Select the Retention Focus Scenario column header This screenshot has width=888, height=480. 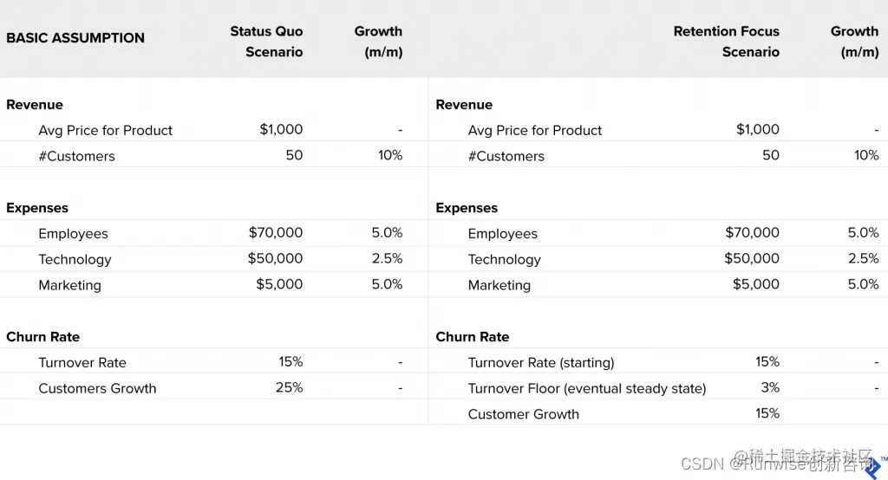point(726,42)
